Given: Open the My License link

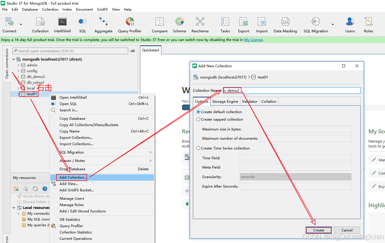Looking at the screenshot, I should click(253, 40).
